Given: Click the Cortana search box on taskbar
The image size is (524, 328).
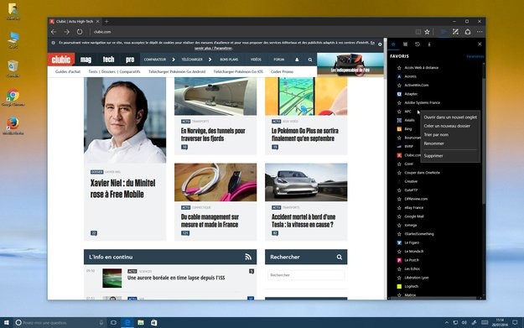Looking at the screenshot, I should (x=60, y=323).
